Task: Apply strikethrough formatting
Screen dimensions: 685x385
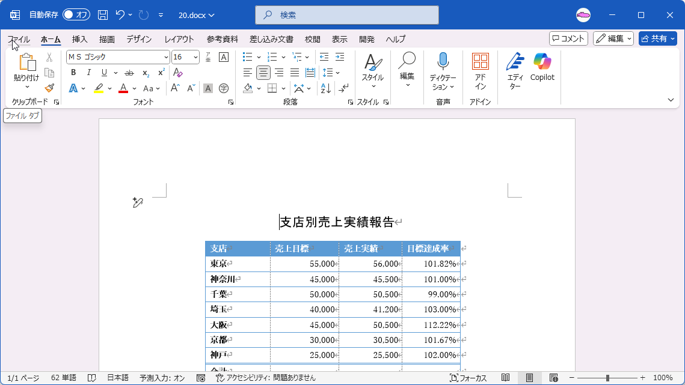Action: coord(129,73)
